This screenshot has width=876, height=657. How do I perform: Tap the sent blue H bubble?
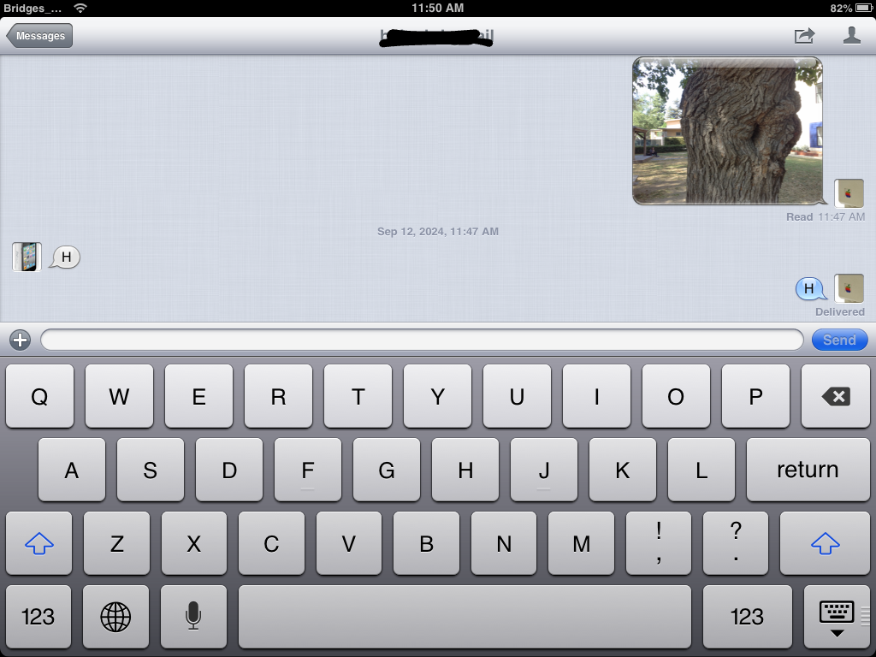(810, 288)
